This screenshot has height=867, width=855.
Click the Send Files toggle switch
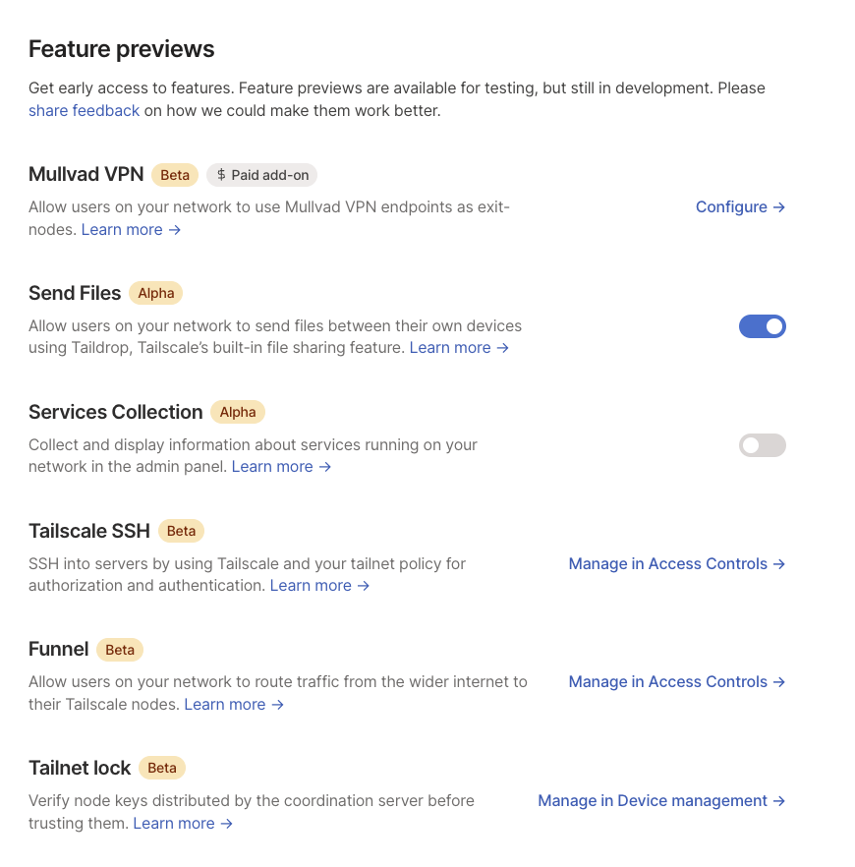click(x=763, y=326)
